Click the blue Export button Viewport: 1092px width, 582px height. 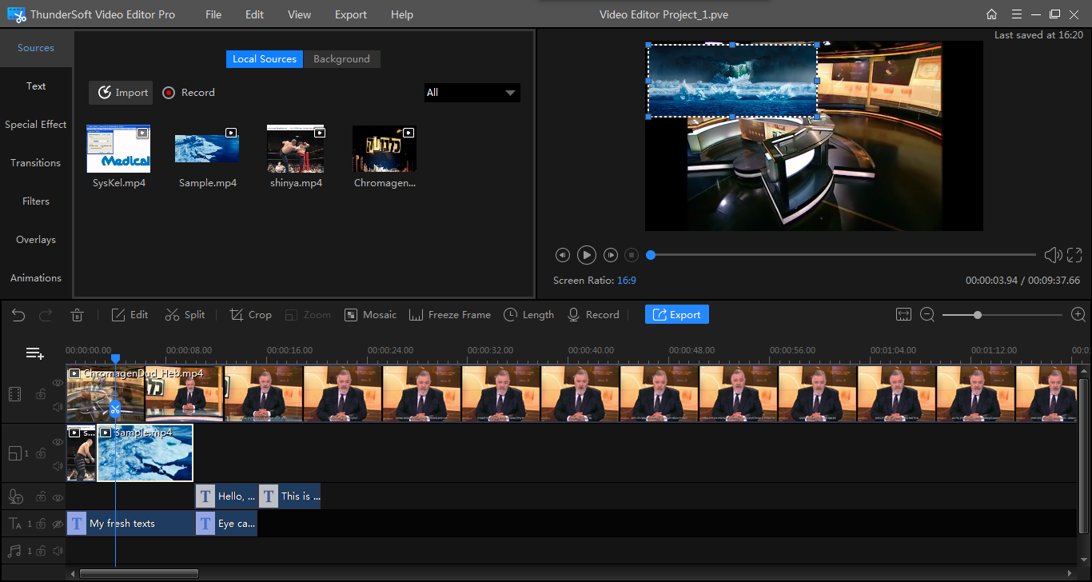click(676, 315)
